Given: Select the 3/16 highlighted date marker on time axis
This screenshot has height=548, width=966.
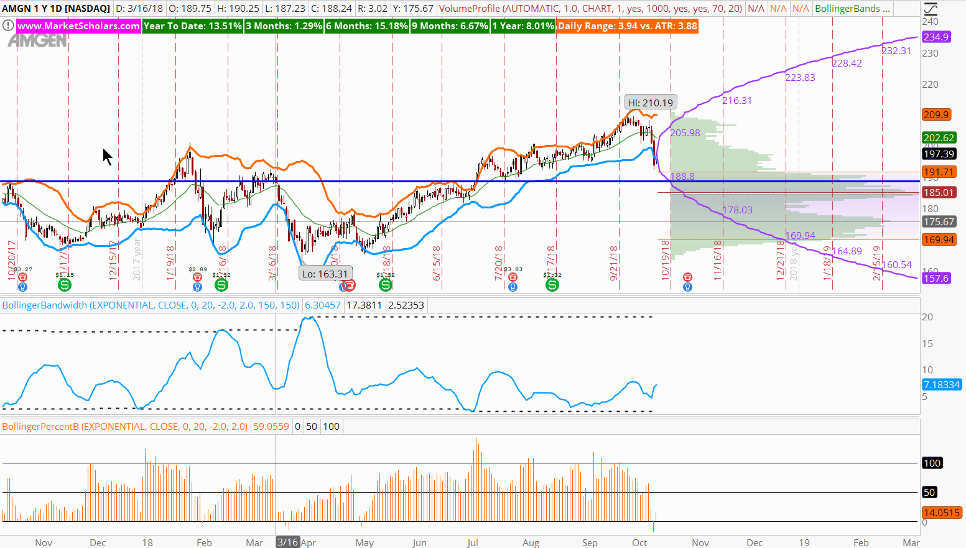Looking at the screenshot, I should coord(287,542).
